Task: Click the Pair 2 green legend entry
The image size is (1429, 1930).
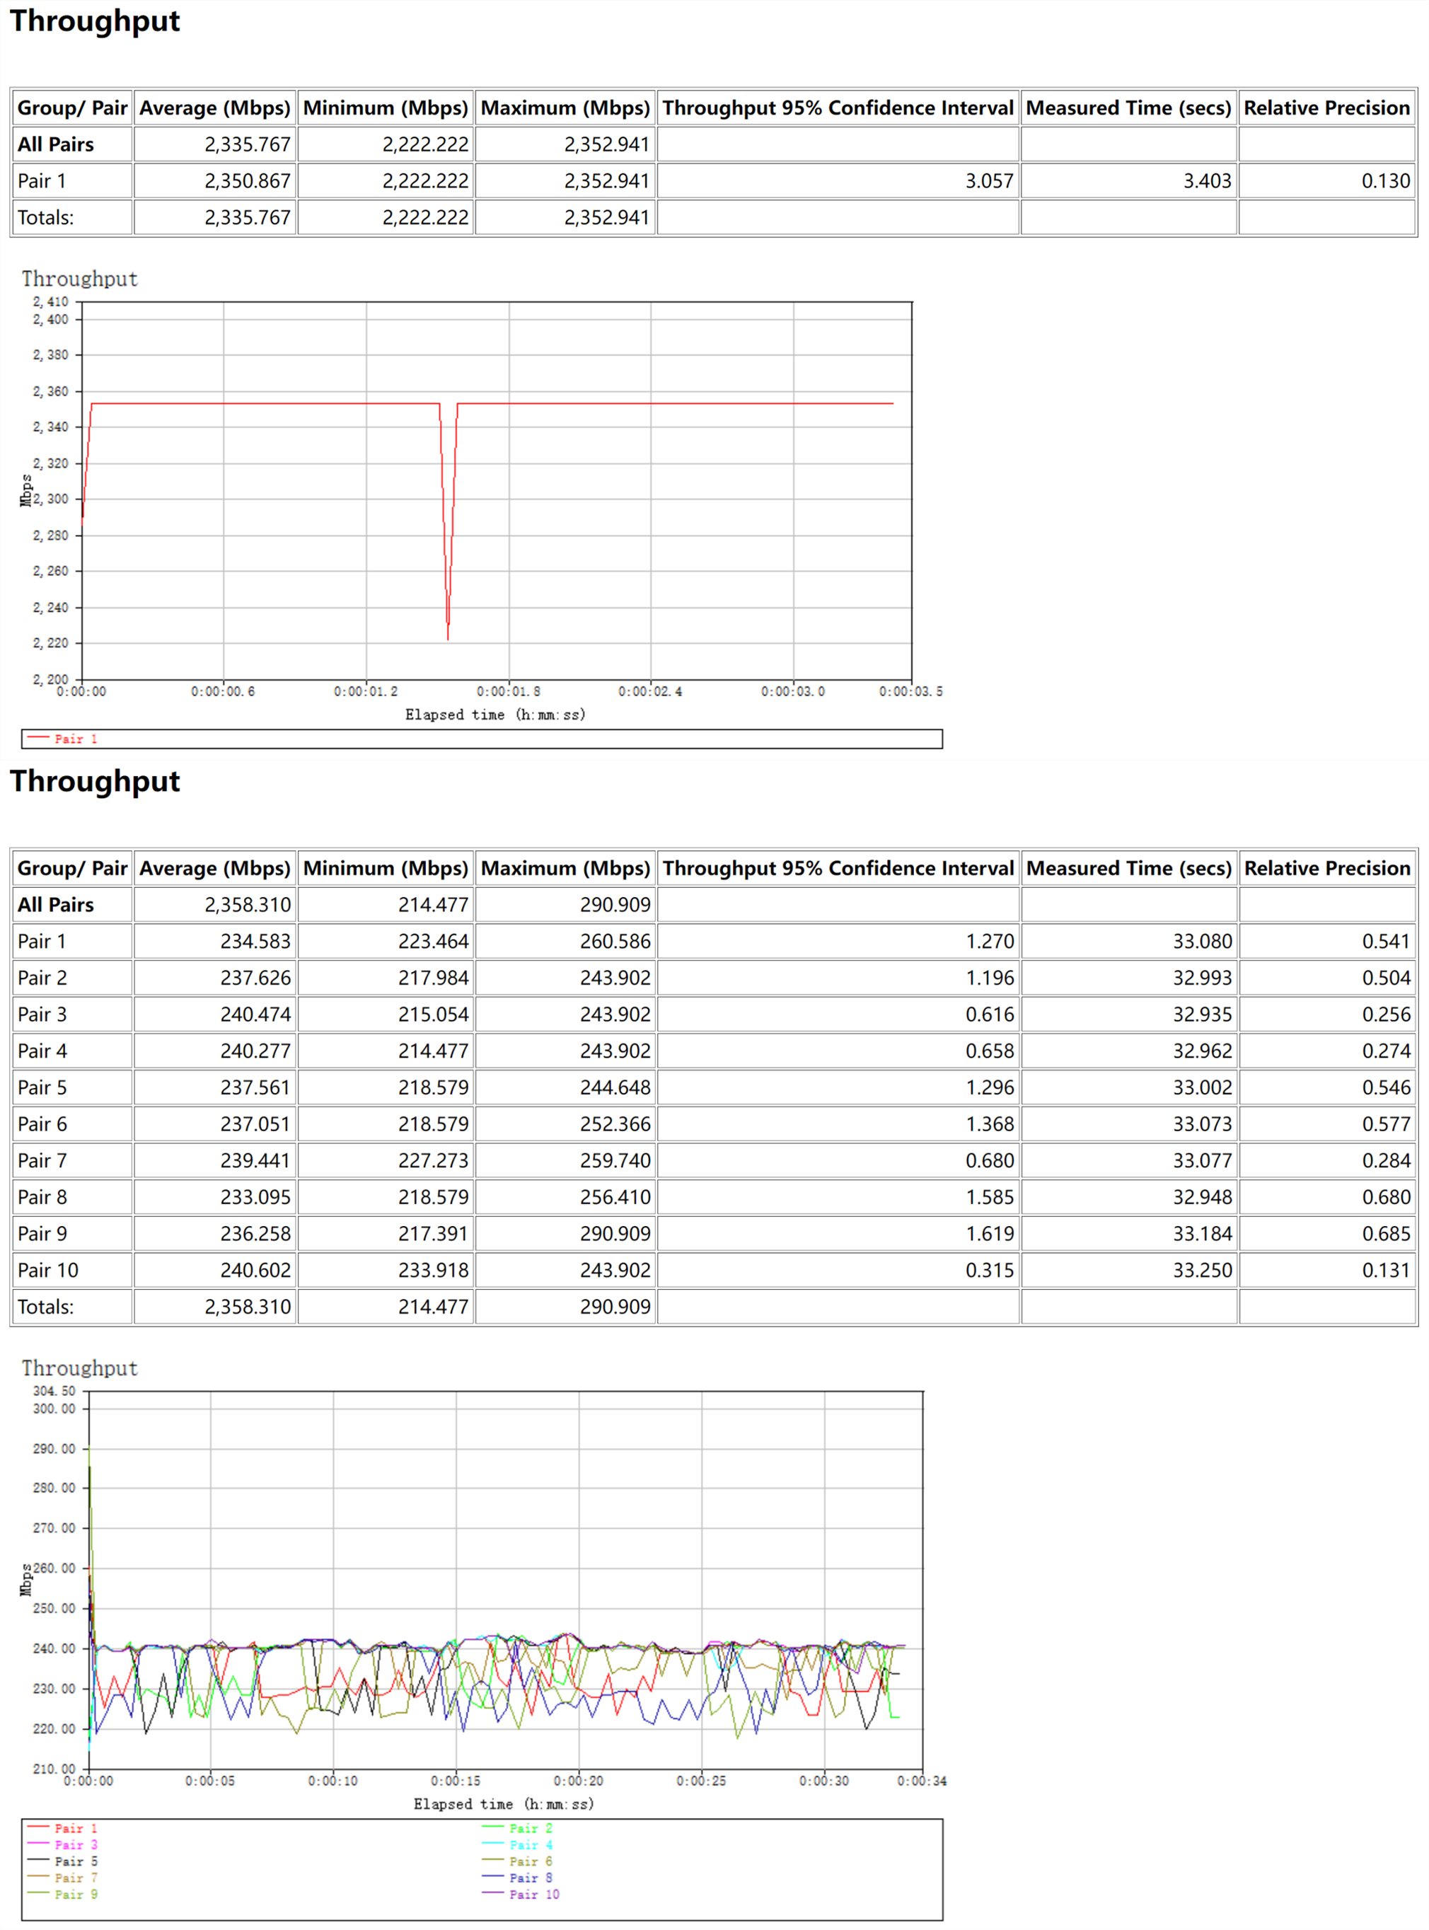Action: point(531,1828)
